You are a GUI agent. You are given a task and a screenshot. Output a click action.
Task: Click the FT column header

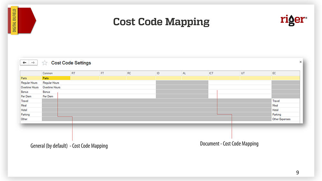point(113,73)
